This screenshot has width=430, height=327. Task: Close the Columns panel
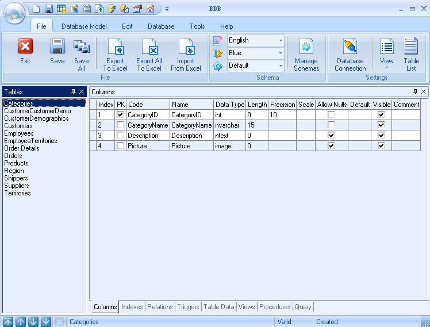424,91
